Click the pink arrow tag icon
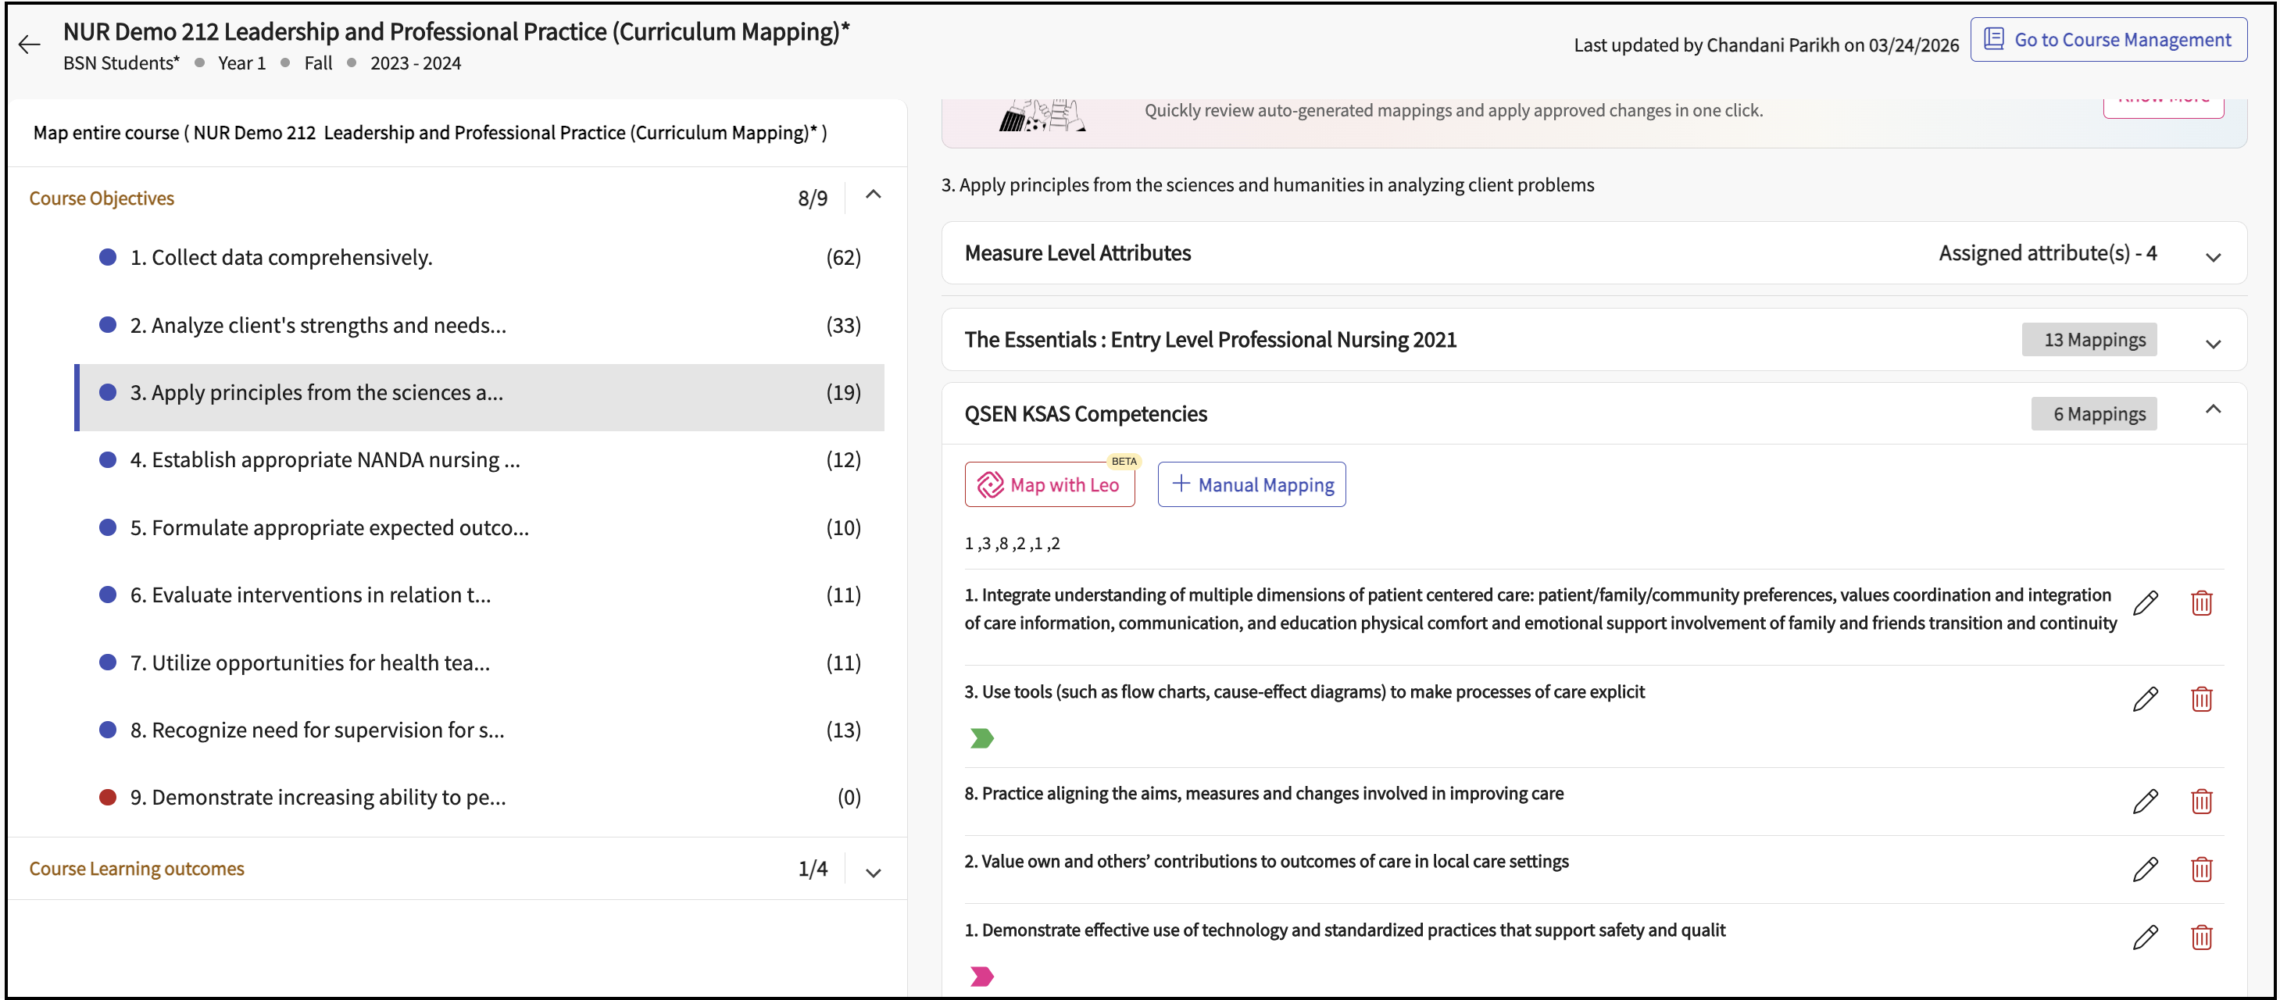The width and height of the screenshot is (2280, 1000). (981, 976)
